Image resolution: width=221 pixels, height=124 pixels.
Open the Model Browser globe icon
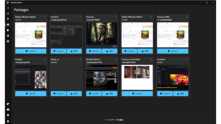click(8, 36)
